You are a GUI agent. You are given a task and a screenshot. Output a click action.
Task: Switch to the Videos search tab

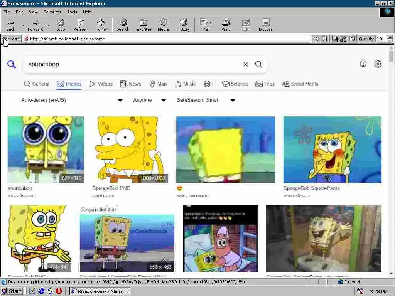click(x=101, y=84)
